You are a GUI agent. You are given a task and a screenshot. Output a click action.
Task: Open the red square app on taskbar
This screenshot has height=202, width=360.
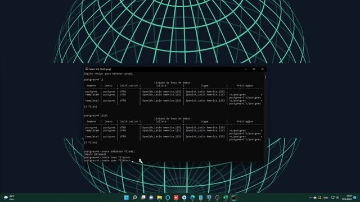coord(176,198)
